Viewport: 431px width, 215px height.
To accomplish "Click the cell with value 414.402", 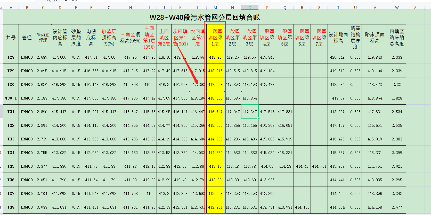I will click(338, 193).
